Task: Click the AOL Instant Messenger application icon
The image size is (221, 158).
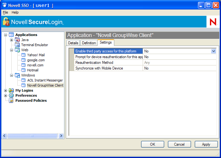Action: 23,80
